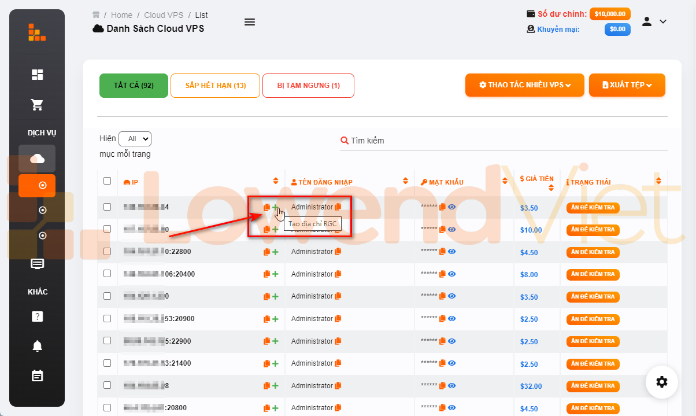Go to Cloud VPS breadcrumb link
This screenshot has width=696, height=416.
[x=162, y=15]
